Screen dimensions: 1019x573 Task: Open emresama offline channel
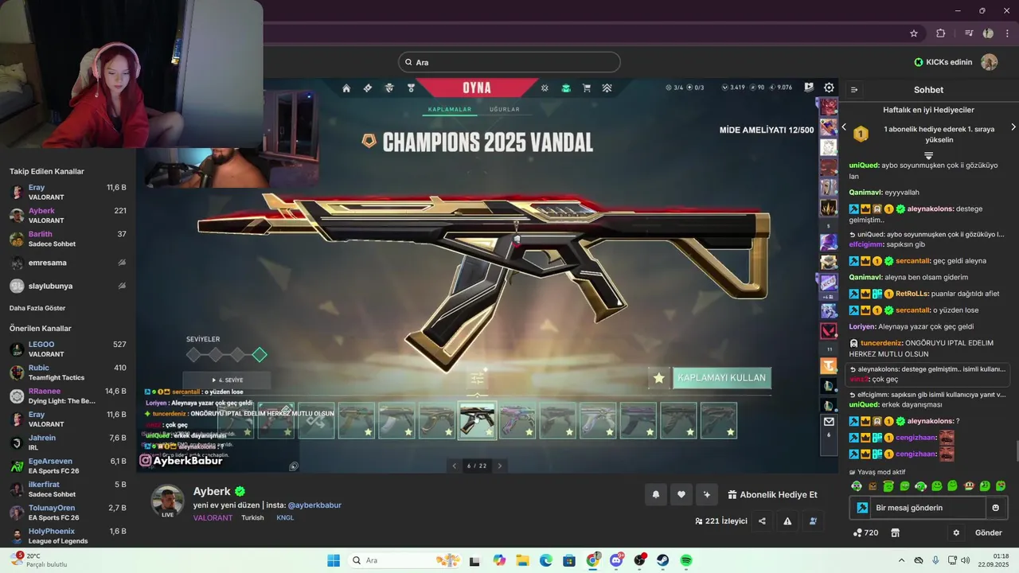pyautogui.click(x=68, y=263)
